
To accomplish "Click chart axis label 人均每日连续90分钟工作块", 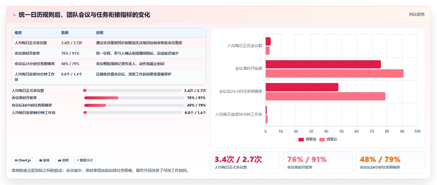I will (x=239, y=114).
